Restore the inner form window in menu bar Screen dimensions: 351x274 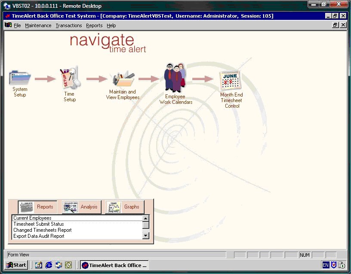coord(335,25)
